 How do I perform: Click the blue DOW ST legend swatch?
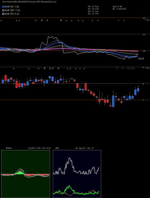[x=3, y=7]
